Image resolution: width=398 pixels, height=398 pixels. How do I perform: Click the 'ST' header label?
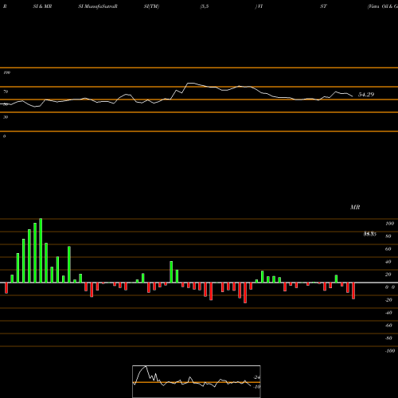pyautogui.click(x=323, y=6)
